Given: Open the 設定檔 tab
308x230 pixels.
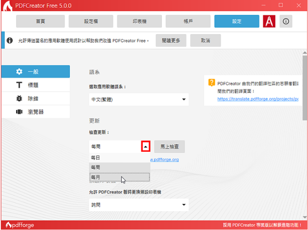Looking at the screenshot, I should coord(91,21).
